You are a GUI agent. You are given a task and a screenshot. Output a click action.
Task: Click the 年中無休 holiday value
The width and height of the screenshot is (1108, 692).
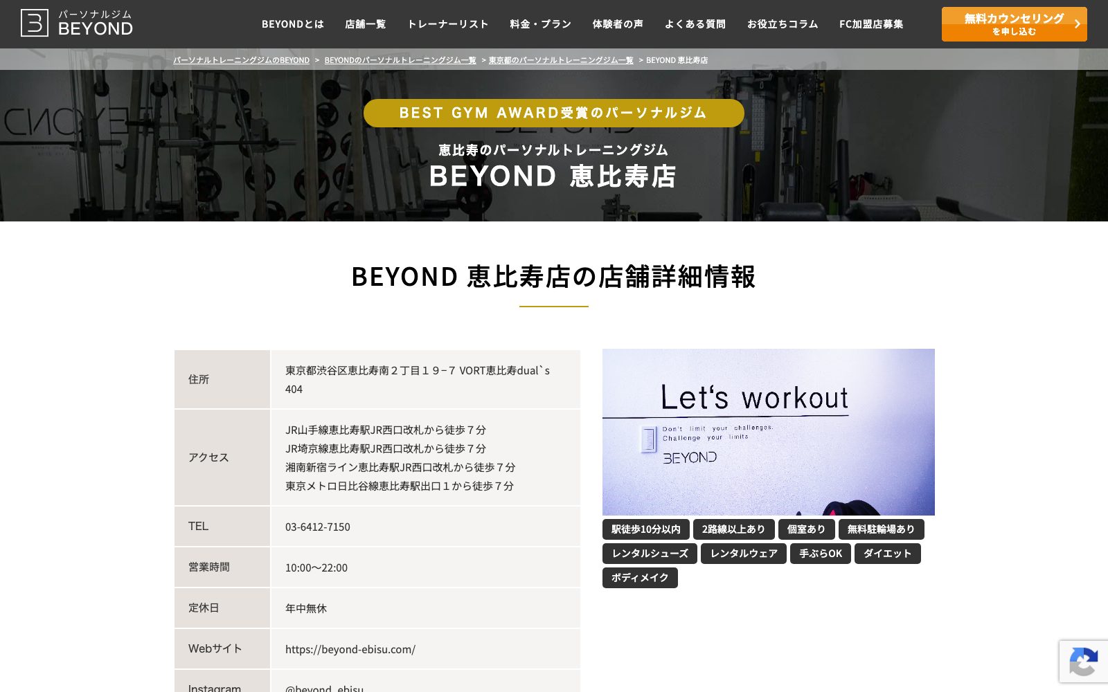(x=306, y=608)
